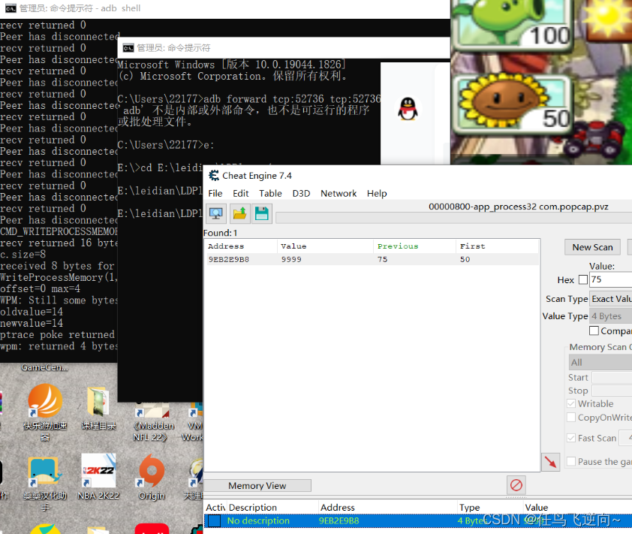The image size is (632, 534).
Task: Select the Sunflower seed card
Action: (513, 104)
